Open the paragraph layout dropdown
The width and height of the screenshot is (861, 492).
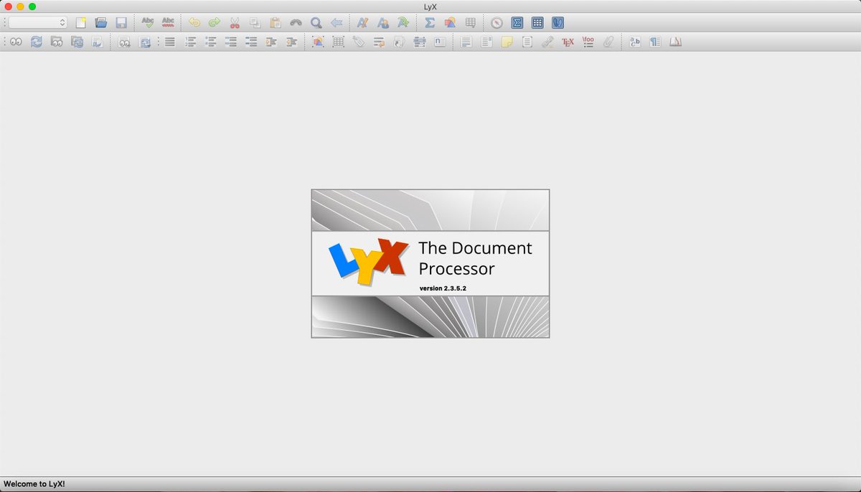click(38, 23)
